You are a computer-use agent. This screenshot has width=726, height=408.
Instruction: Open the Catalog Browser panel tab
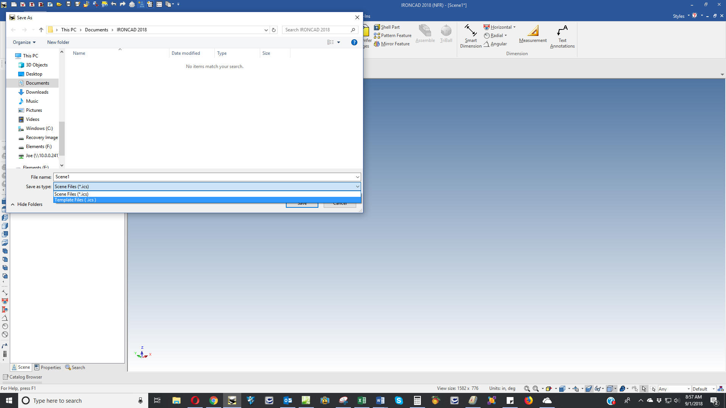(x=23, y=377)
